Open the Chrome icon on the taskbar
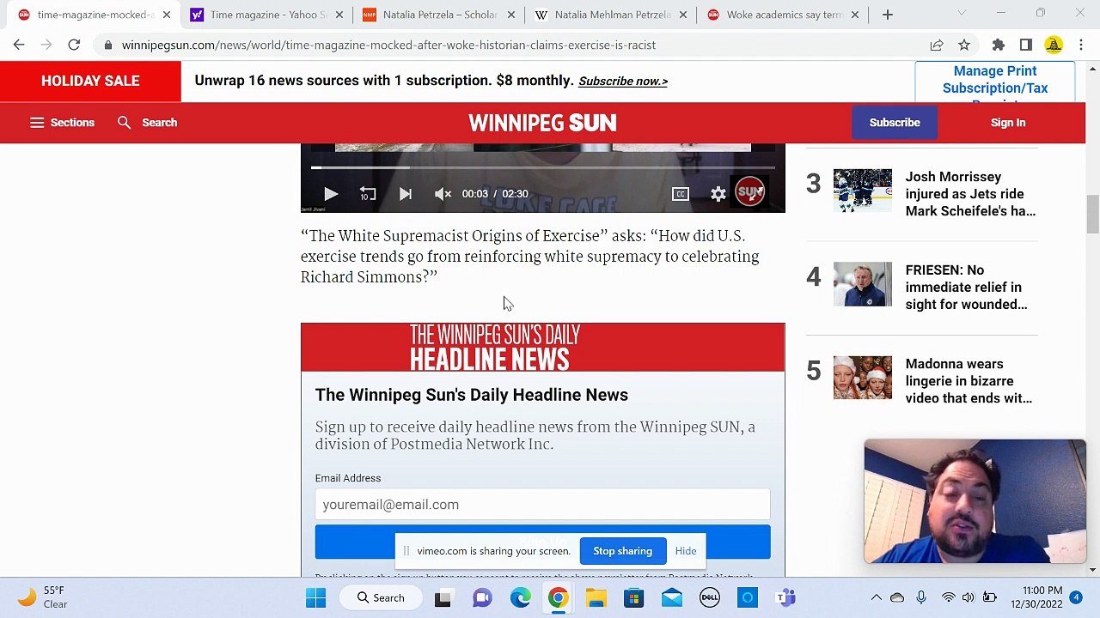The height and width of the screenshot is (618, 1100). point(558,598)
